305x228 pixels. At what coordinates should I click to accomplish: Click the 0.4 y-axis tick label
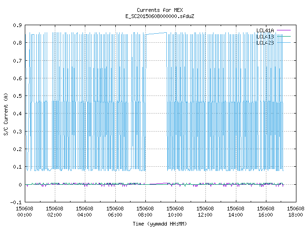17,114
